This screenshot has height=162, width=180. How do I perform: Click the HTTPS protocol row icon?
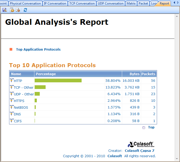[x=11, y=100]
